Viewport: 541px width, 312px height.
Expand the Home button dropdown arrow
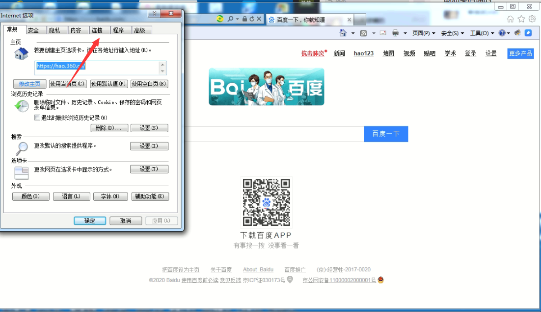click(352, 33)
